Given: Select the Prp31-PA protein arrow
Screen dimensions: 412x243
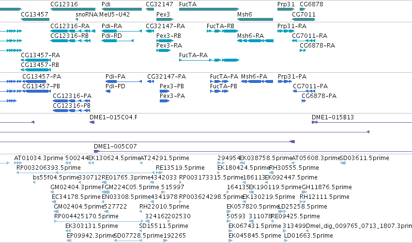Looking at the screenshot, I should pyautogui.click(x=285, y=81).
